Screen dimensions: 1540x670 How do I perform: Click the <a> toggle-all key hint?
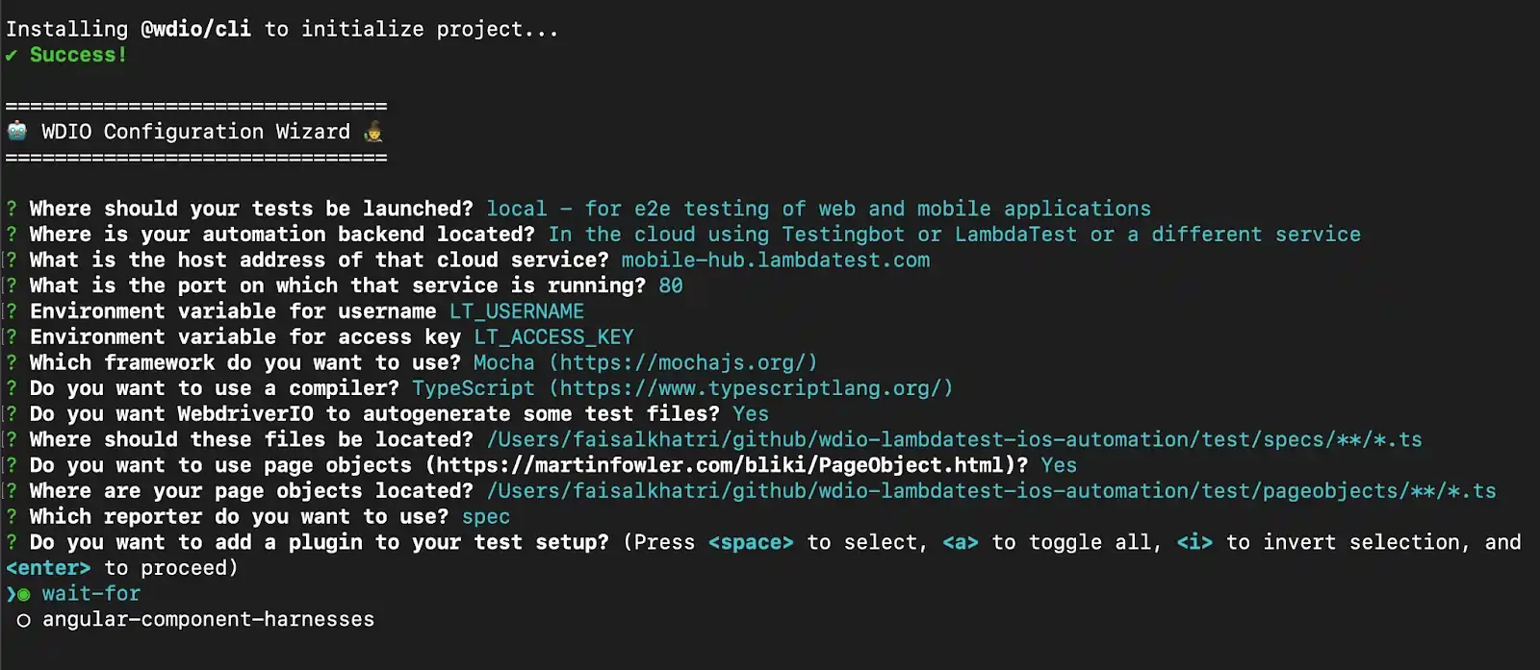[x=960, y=542]
